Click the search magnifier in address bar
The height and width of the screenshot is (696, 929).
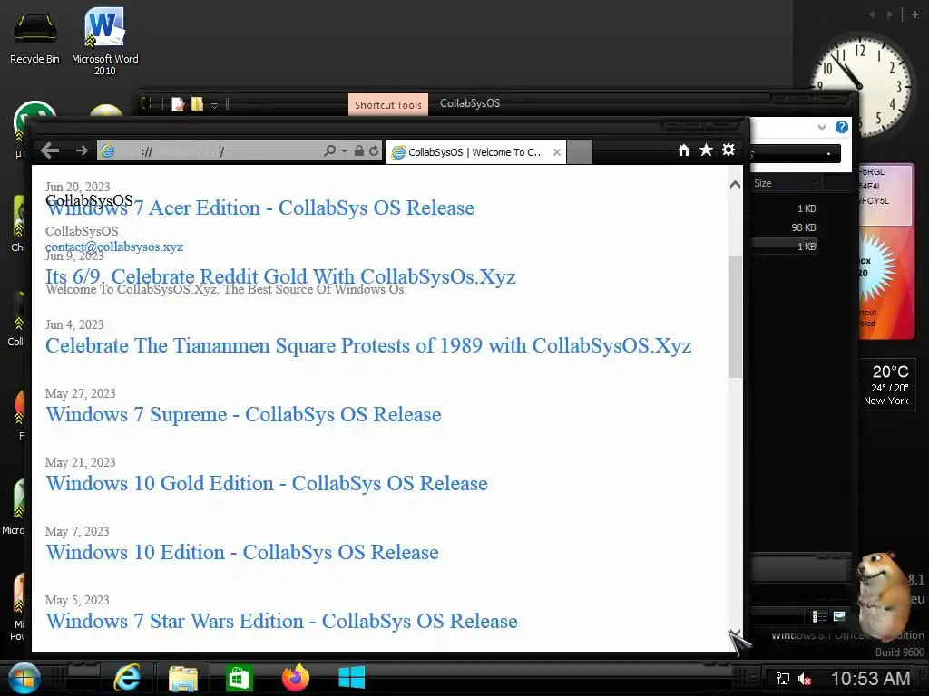click(329, 151)
